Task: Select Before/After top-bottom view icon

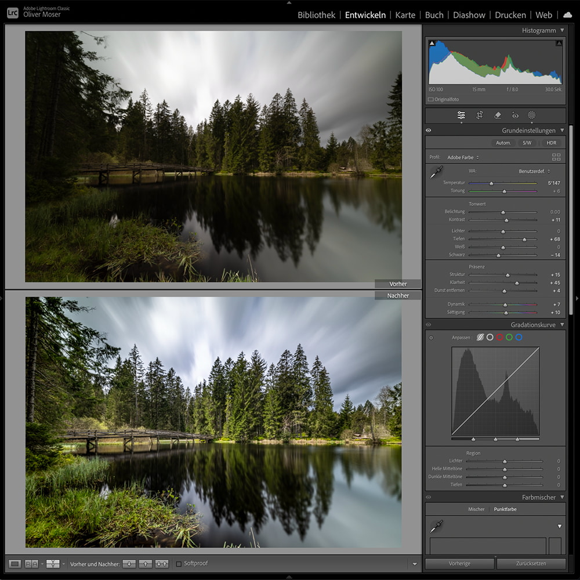Action: [53, 564]
